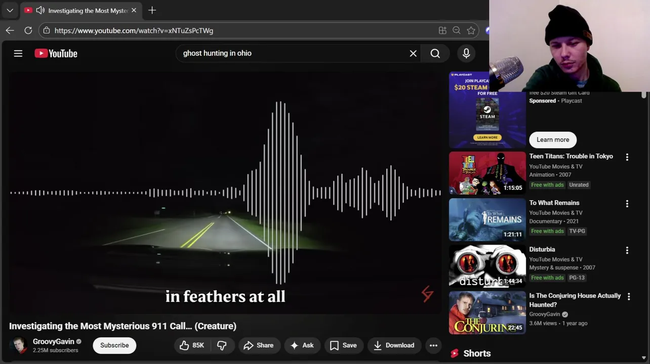Click the video title Investigating the Most Mysterious 911 Call
This screenshot has height=364, width=650.
(123, 326)
